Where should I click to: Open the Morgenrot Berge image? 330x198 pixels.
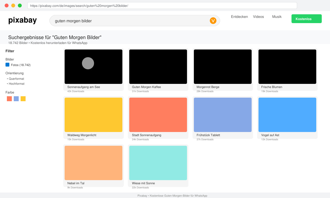coord(223,67)
